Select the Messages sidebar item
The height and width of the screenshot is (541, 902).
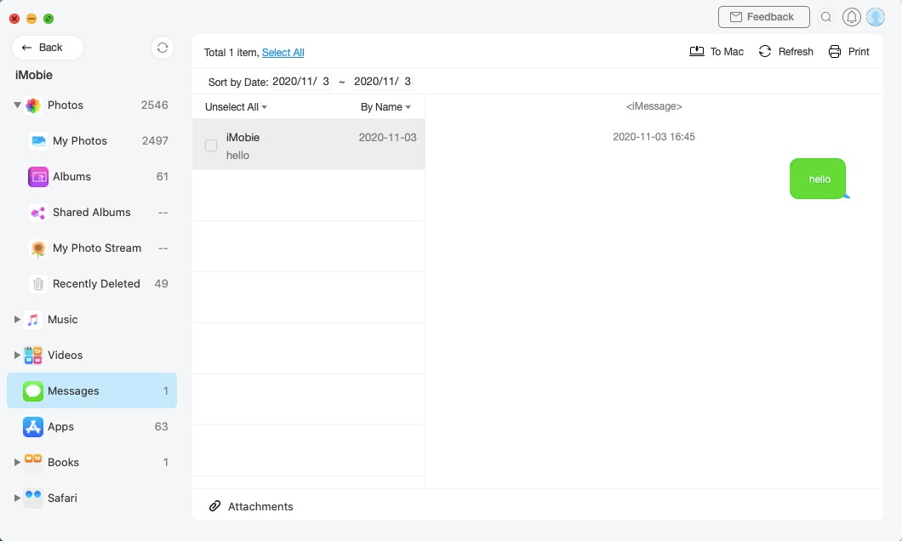pyautogui.click(x=92, y=391)
